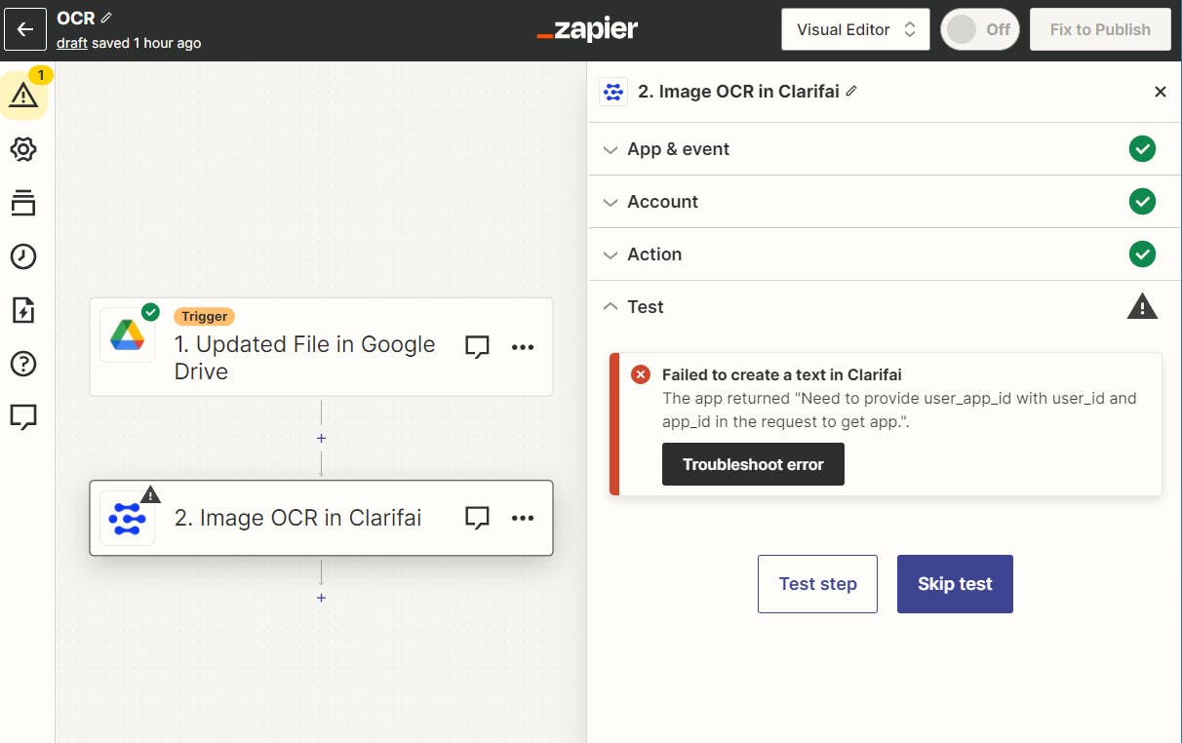Click the back arrow button
1182x743 pixels.
25,29
